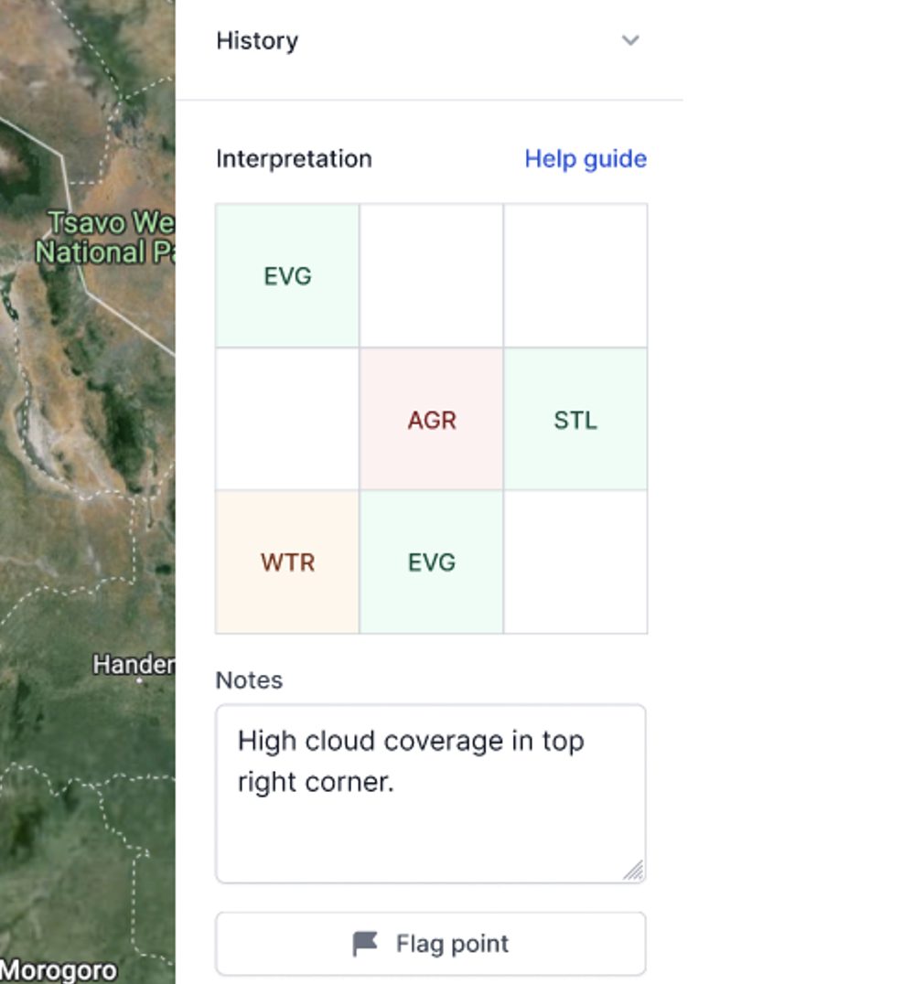This screenshot has width=924, height=984.
Task: Open the Help guide link
Action: tap(586, 159)
